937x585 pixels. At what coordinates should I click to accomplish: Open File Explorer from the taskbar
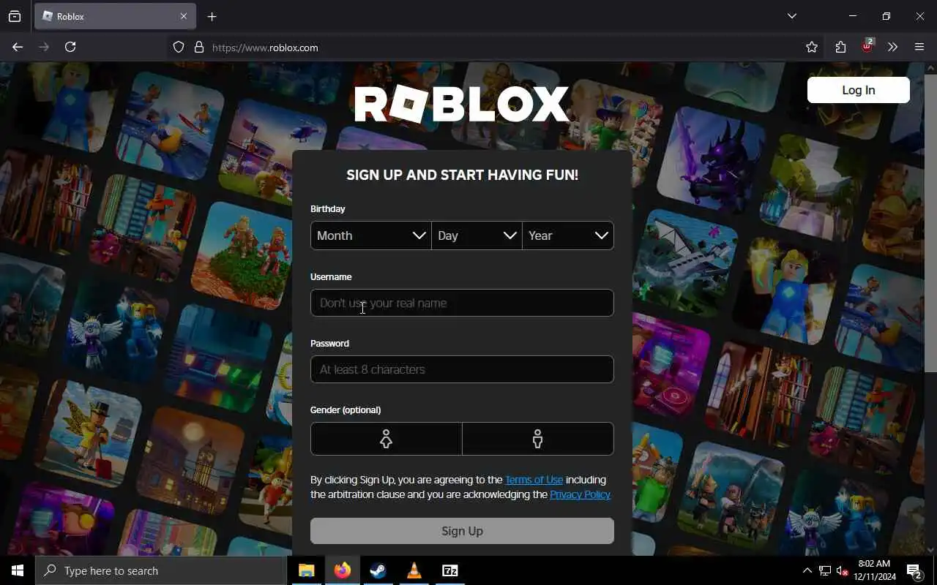click(307, 570)
